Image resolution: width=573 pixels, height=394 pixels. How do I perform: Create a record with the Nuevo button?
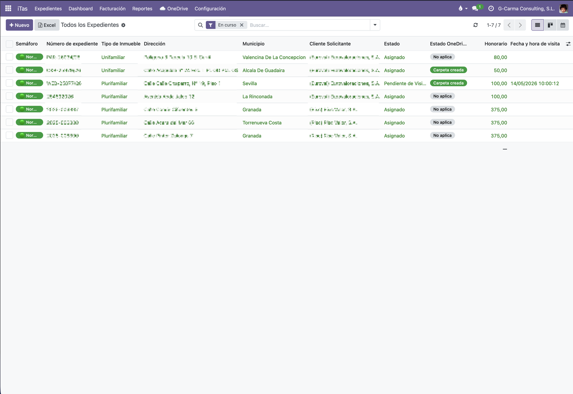pos(19,25)
